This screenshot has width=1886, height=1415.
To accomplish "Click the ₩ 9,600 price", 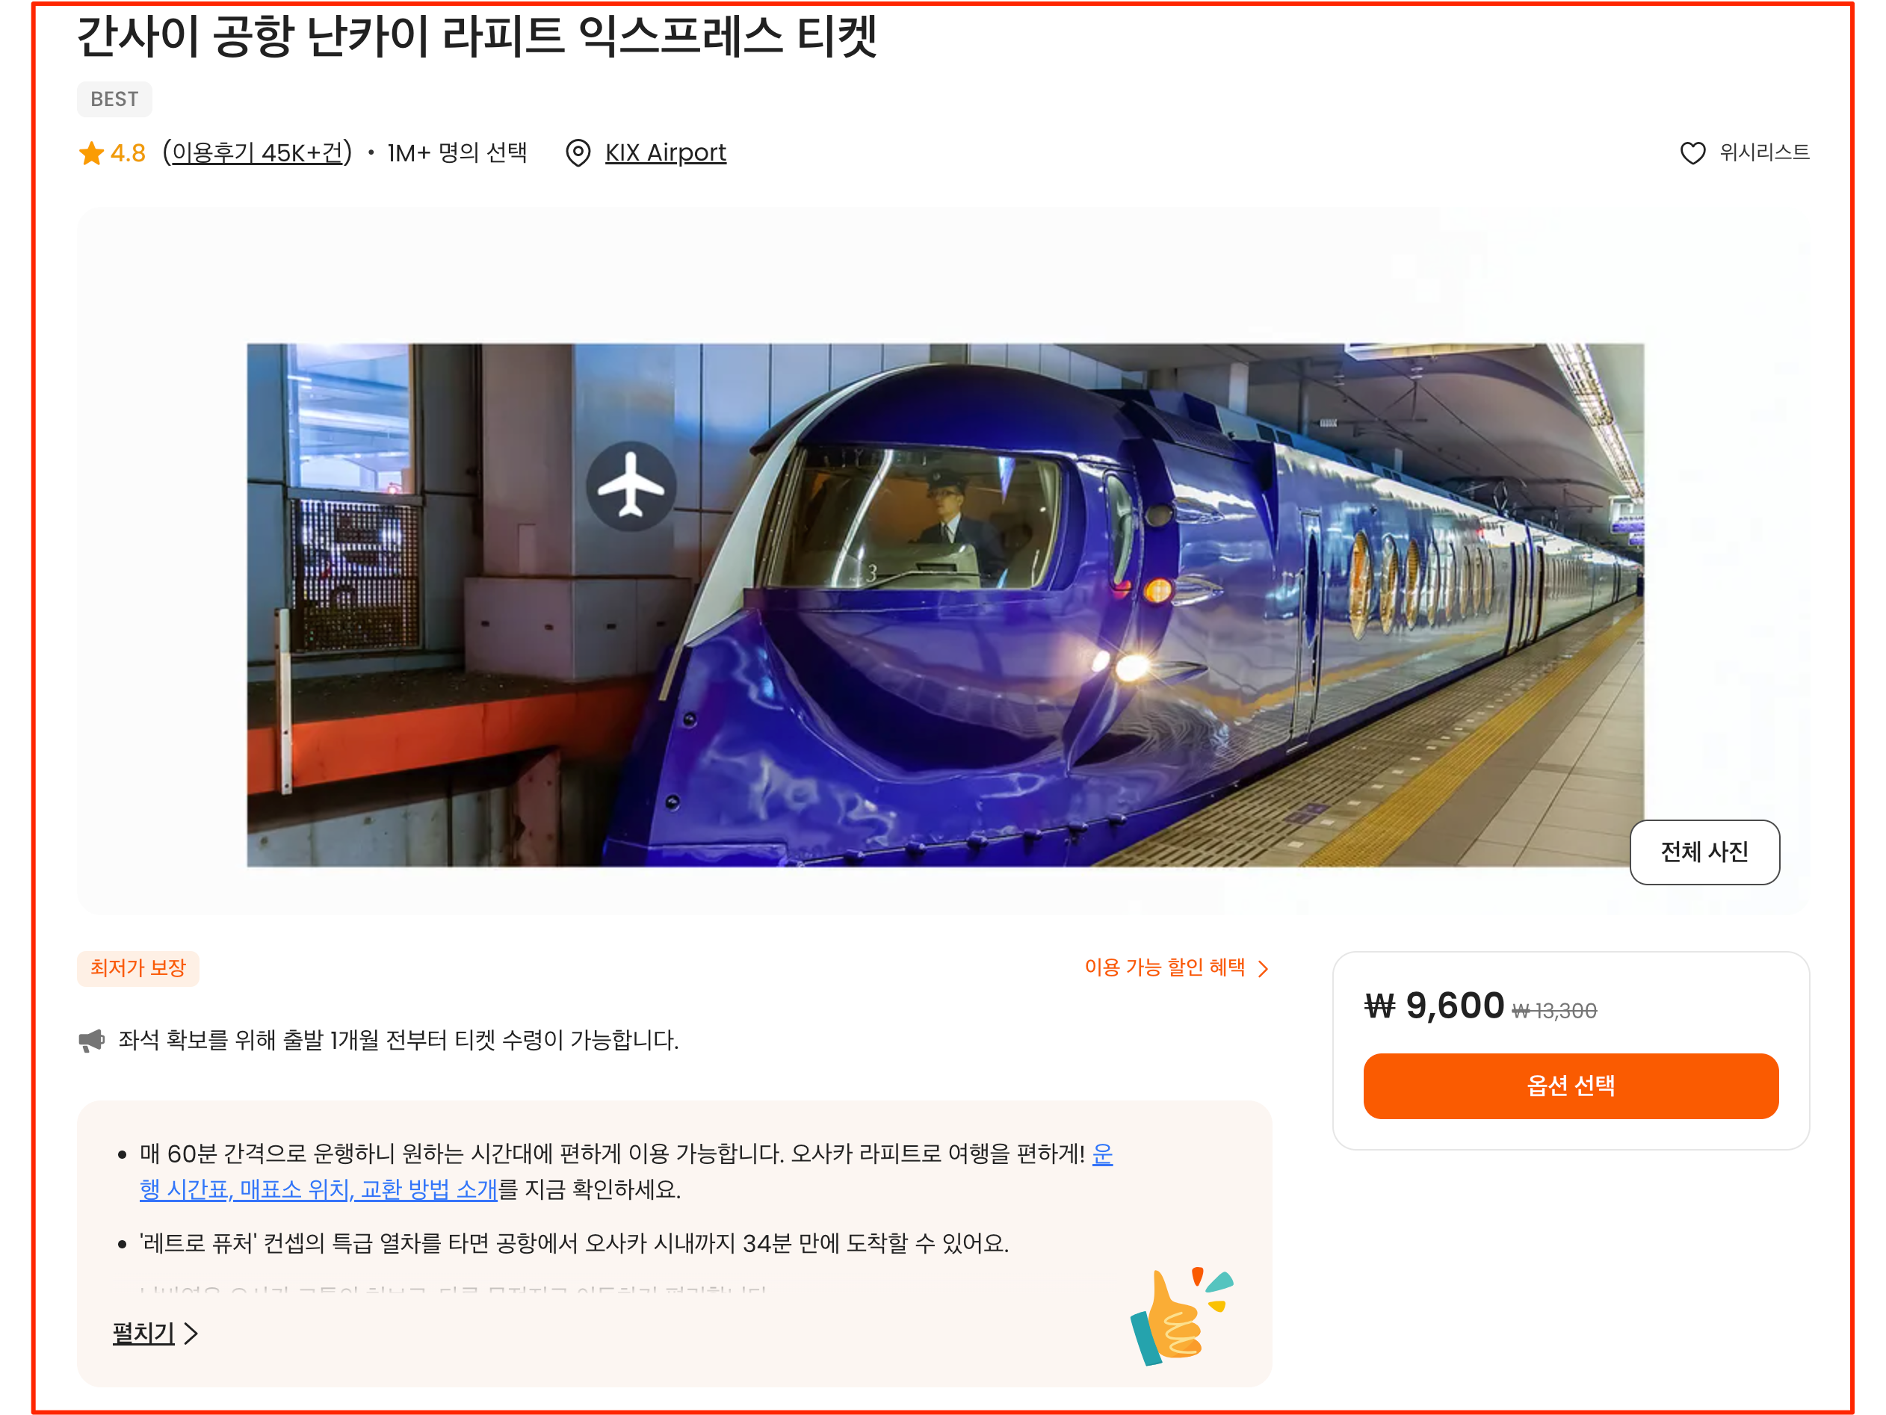I will 1434,1006.
